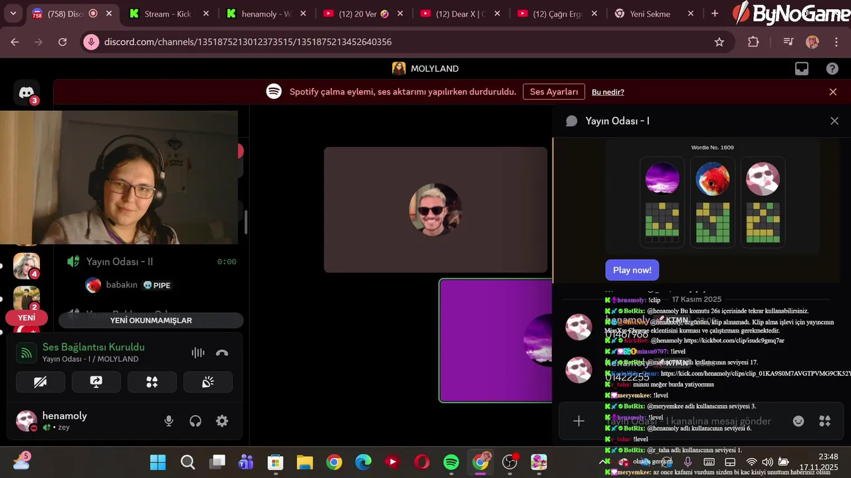The image size is (851, 478).
Task: Open Discord direct messages home icon
Action: point(27,93)
